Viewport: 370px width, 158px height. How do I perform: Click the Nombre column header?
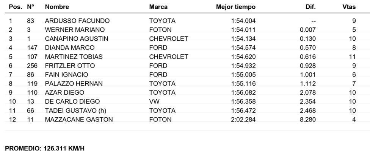pyautogui.click(x=57, y=7)
